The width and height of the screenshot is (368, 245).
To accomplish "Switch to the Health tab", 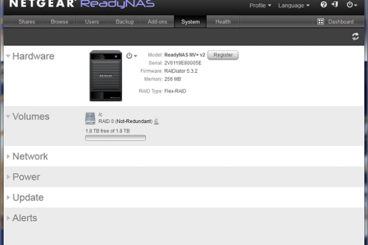I will coord(223,22).
